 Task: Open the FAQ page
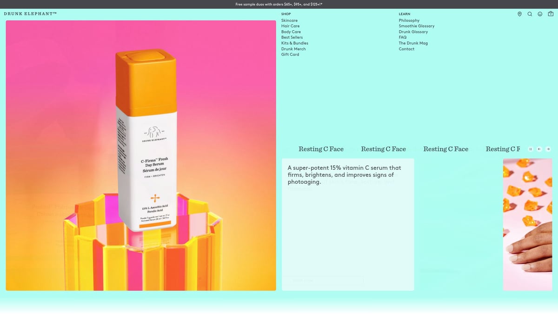401,37
